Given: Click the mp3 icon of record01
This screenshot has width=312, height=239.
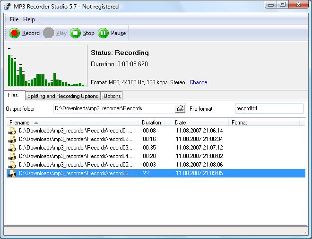Looking at the screenshot, I should tap(12, 131).
